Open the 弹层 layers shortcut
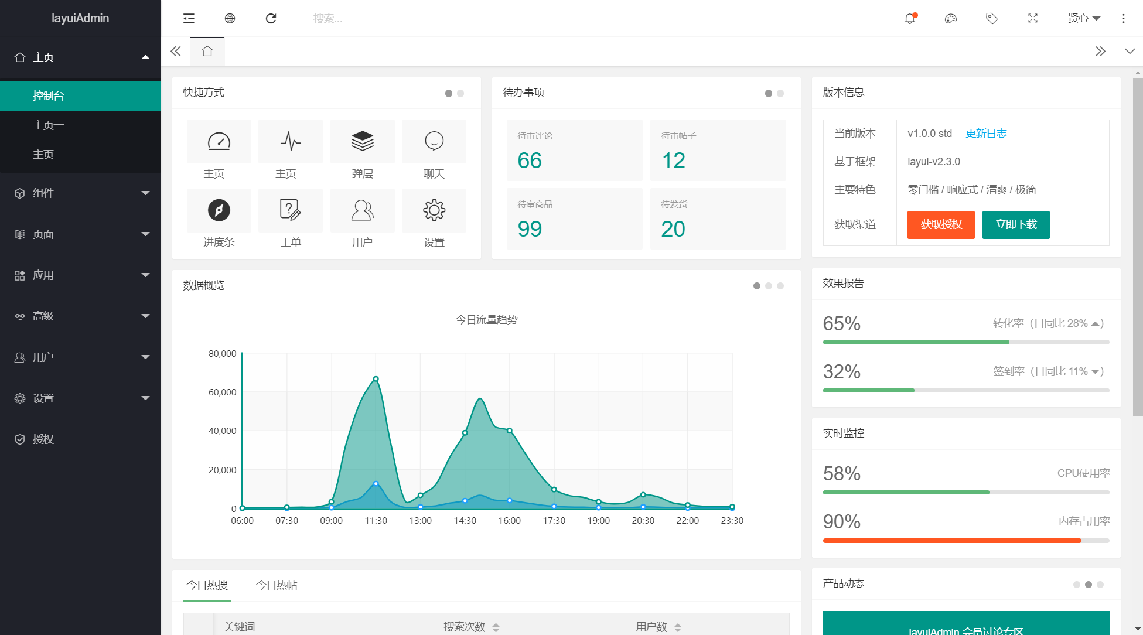 coord(362,142)
